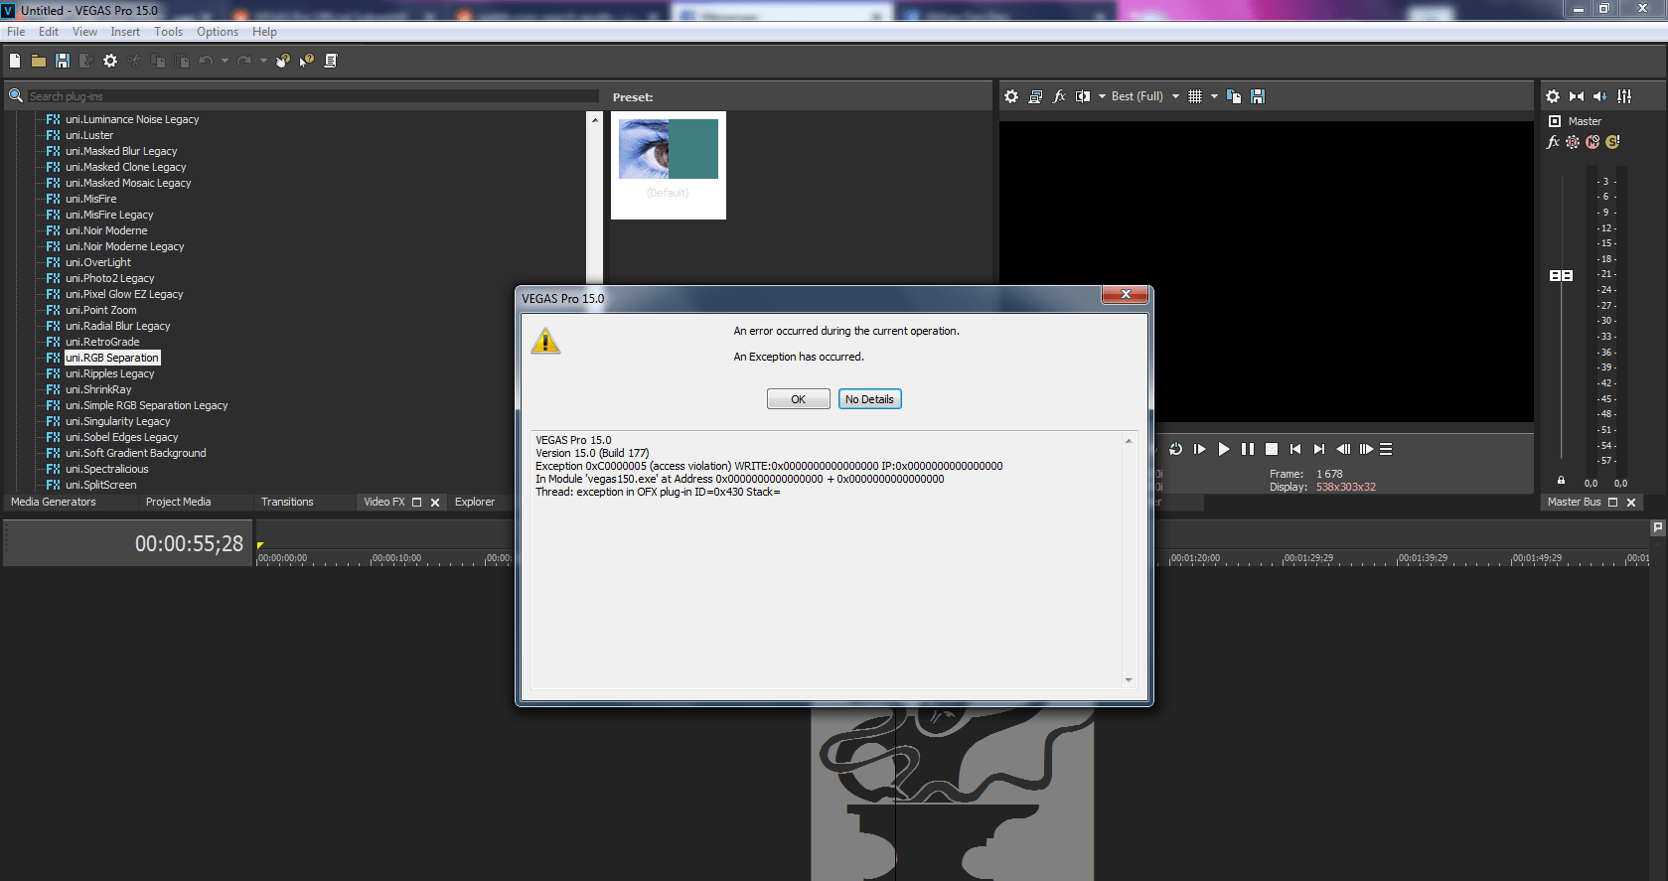
Task: Toggle preview overlays grid icon
Action: (1195, 96)
